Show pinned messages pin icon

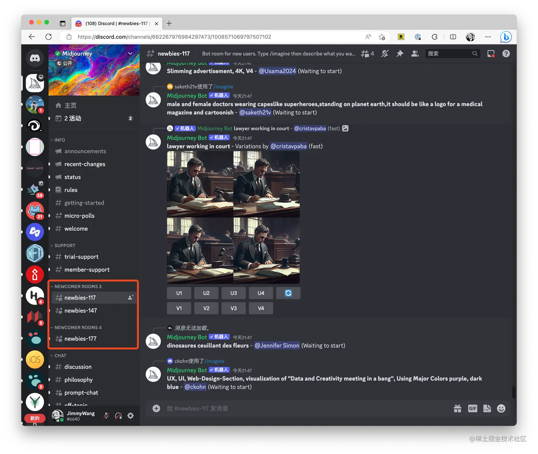point(400,54)
